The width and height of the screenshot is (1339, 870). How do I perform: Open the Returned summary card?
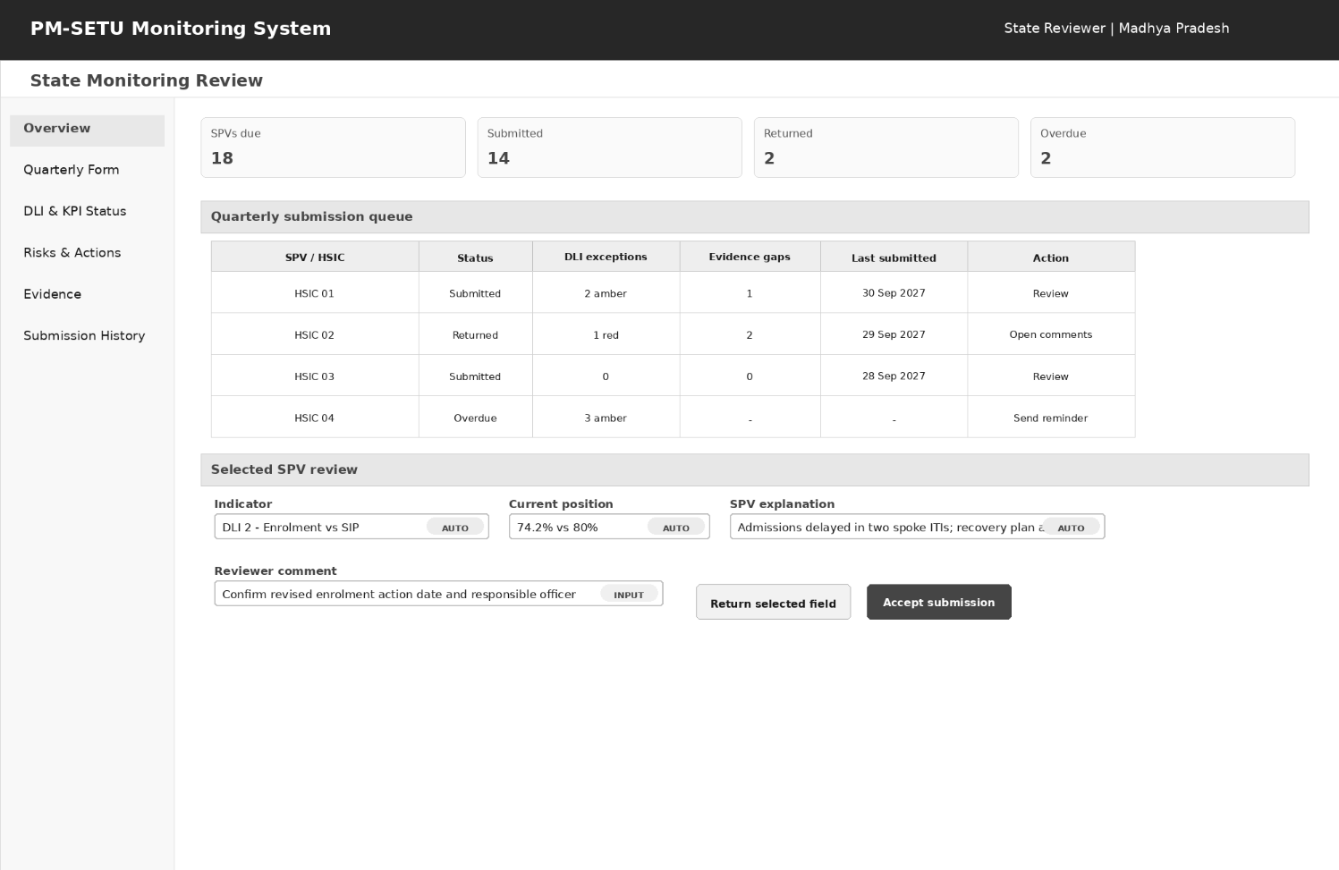886,148
